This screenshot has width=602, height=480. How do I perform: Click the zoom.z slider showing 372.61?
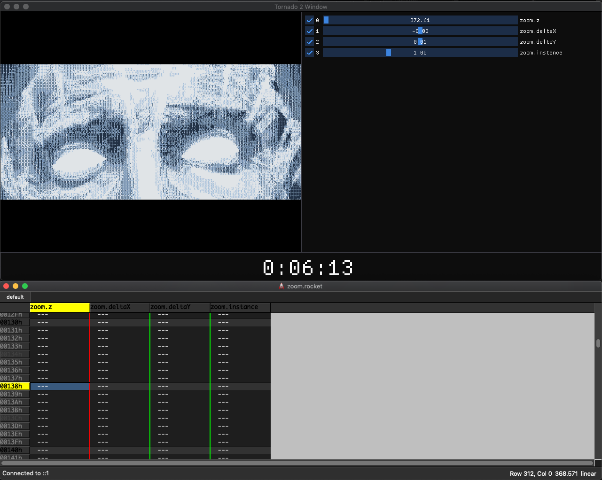pos(420,20)
